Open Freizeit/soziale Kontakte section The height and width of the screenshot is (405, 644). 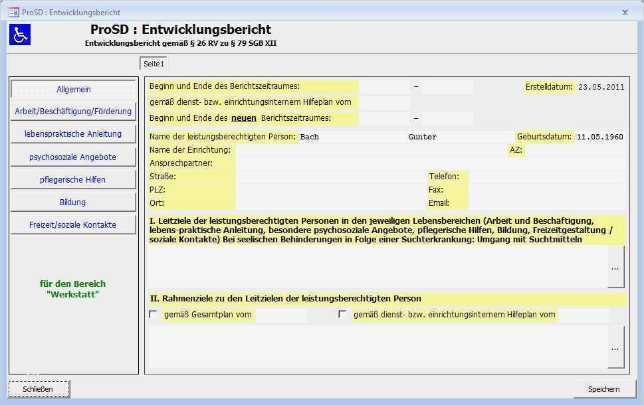pyautogui.click(x=73, y=224)
